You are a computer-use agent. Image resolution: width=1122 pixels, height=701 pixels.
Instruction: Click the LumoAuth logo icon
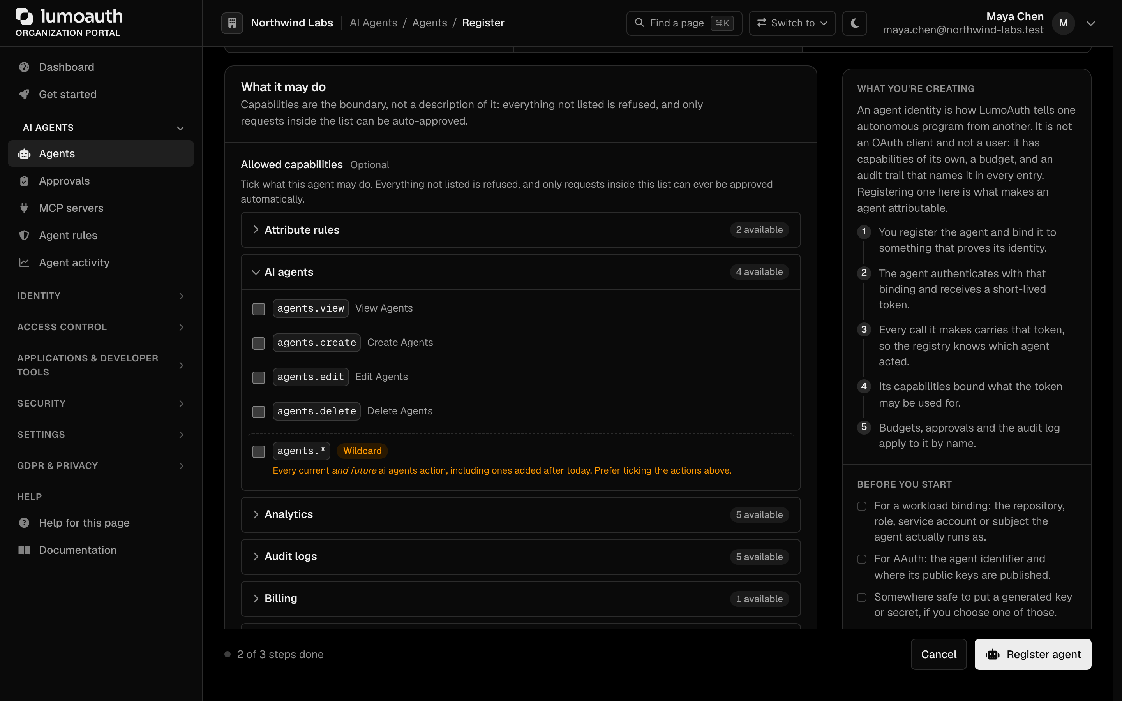click(24, 16)
